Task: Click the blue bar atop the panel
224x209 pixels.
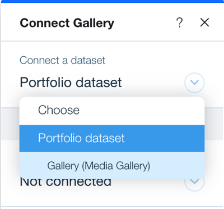Action: click(112, 1)
